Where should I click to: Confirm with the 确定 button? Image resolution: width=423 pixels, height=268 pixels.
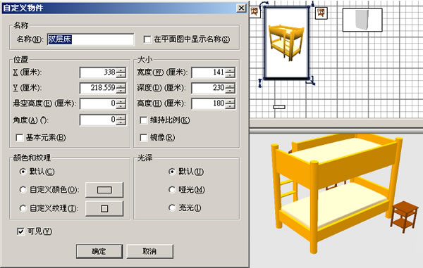tap(99, 251)
